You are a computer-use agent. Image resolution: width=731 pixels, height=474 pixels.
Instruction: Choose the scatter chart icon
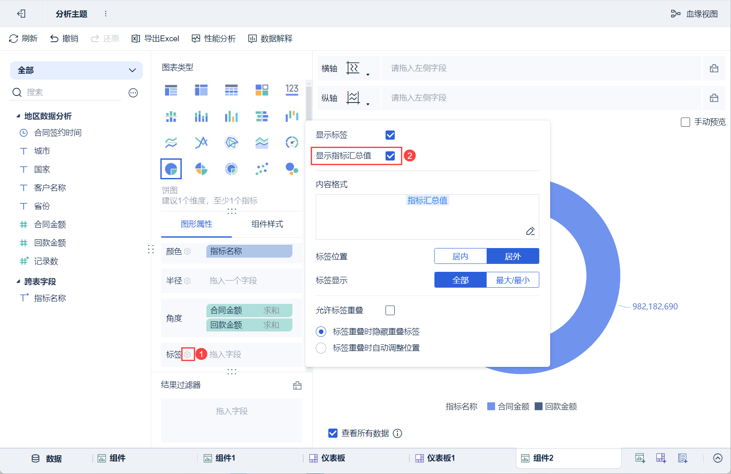(x=262, y=169)
